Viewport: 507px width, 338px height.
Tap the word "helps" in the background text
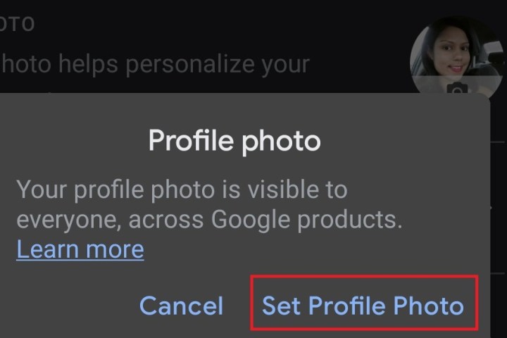(x=89, y=64)
